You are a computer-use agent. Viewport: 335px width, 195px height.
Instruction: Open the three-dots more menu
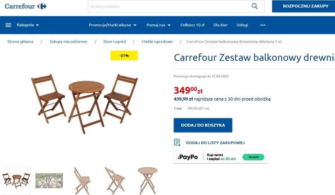coord(263,25)
